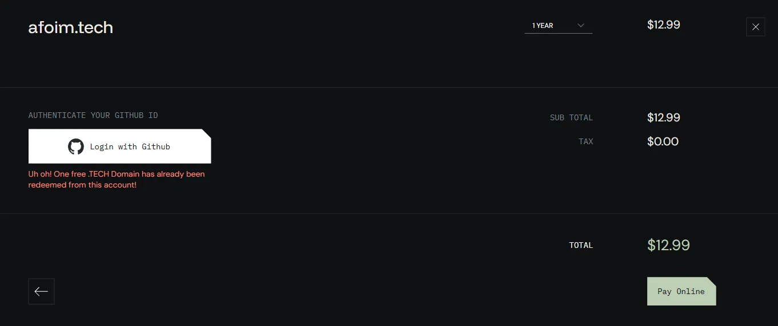The image size is (778, 326).
Task: Click the red already redeemed error message
Action: click(117, 180)
